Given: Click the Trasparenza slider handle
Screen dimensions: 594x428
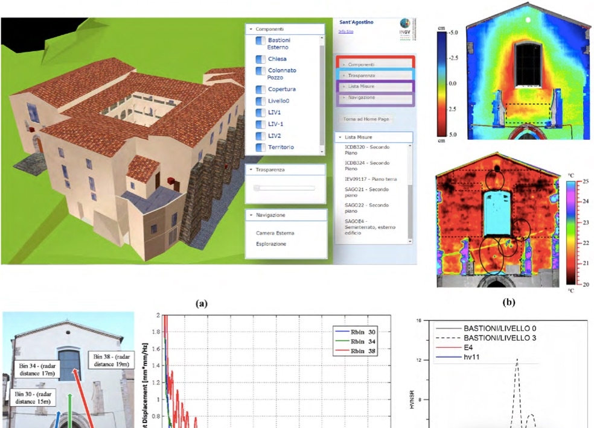Looking at the screenshot, I should pos(257,188).
